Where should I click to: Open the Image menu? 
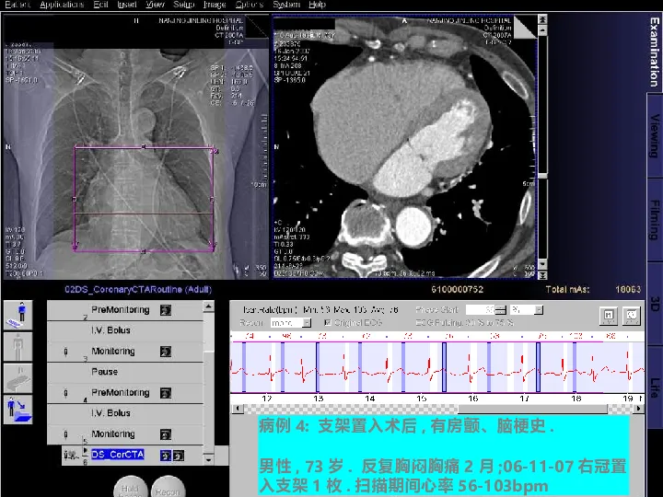click(215, 5)
